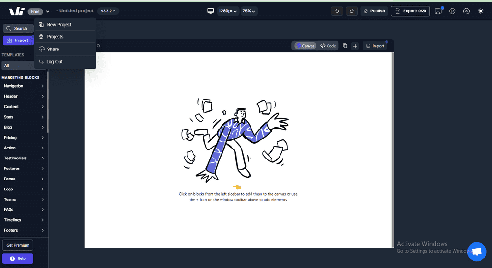Redo the last action
Image resolution: width=492 pixels, height=268 pixels.
tap(352, 11)
